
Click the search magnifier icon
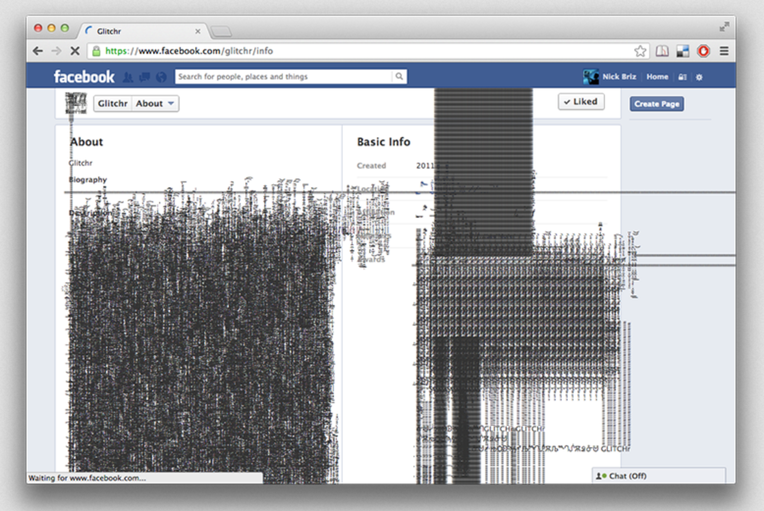399,77
